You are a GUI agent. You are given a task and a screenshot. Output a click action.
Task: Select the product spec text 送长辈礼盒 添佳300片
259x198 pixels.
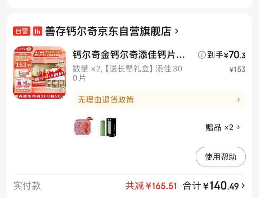[127, 73]
